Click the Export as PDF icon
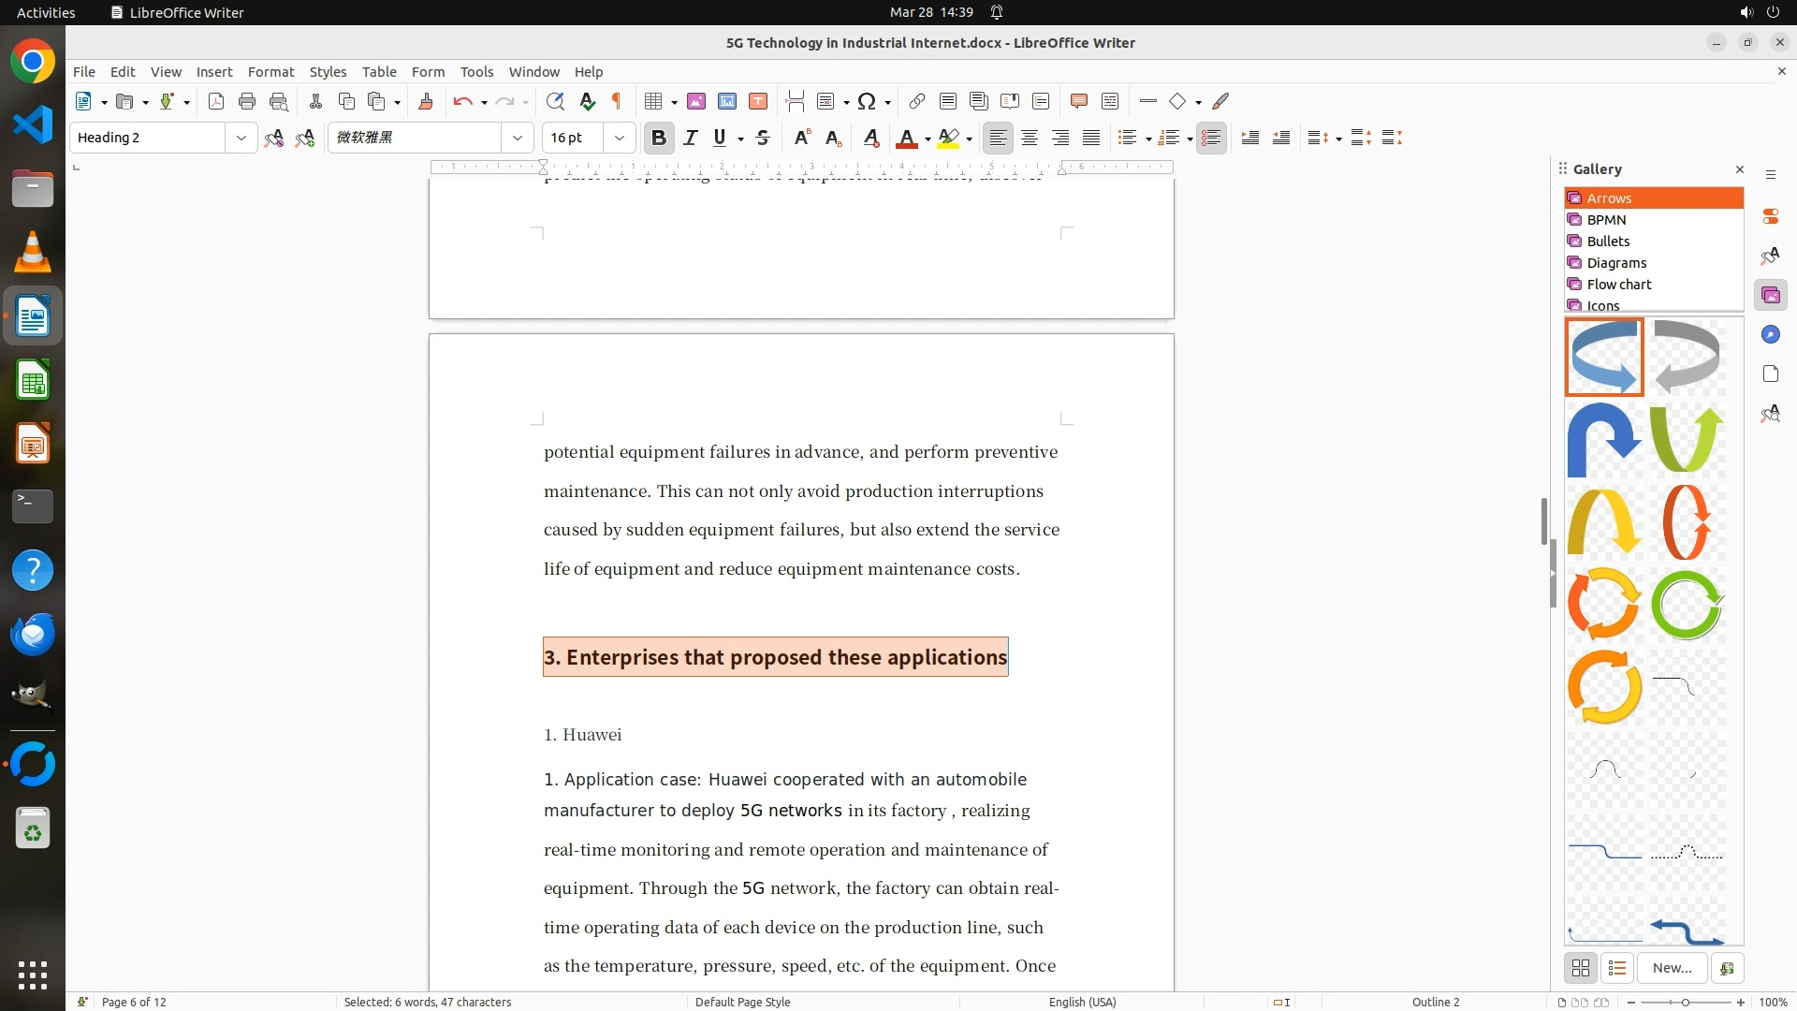The image size is (1797, 1011). point(216,101)
